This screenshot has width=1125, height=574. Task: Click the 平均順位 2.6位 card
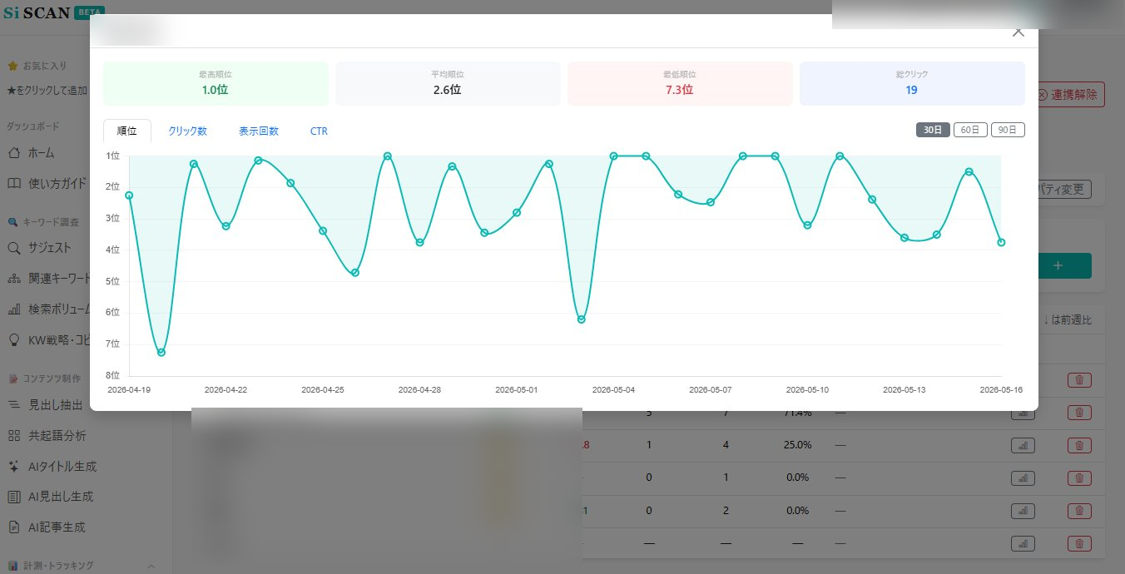(x=448, y=83)
